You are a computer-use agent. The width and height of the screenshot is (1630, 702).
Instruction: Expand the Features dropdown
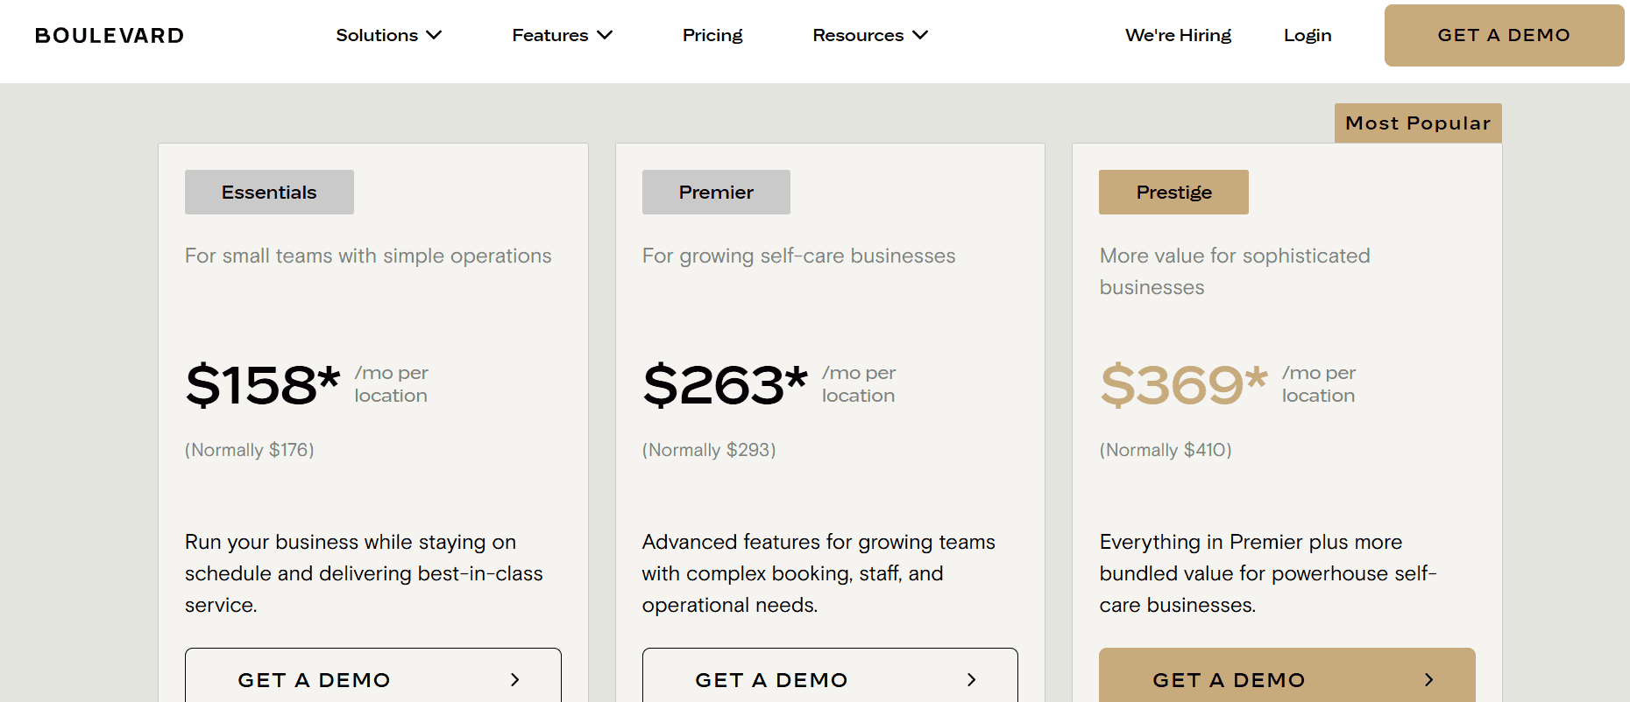[x=550, y=35]
